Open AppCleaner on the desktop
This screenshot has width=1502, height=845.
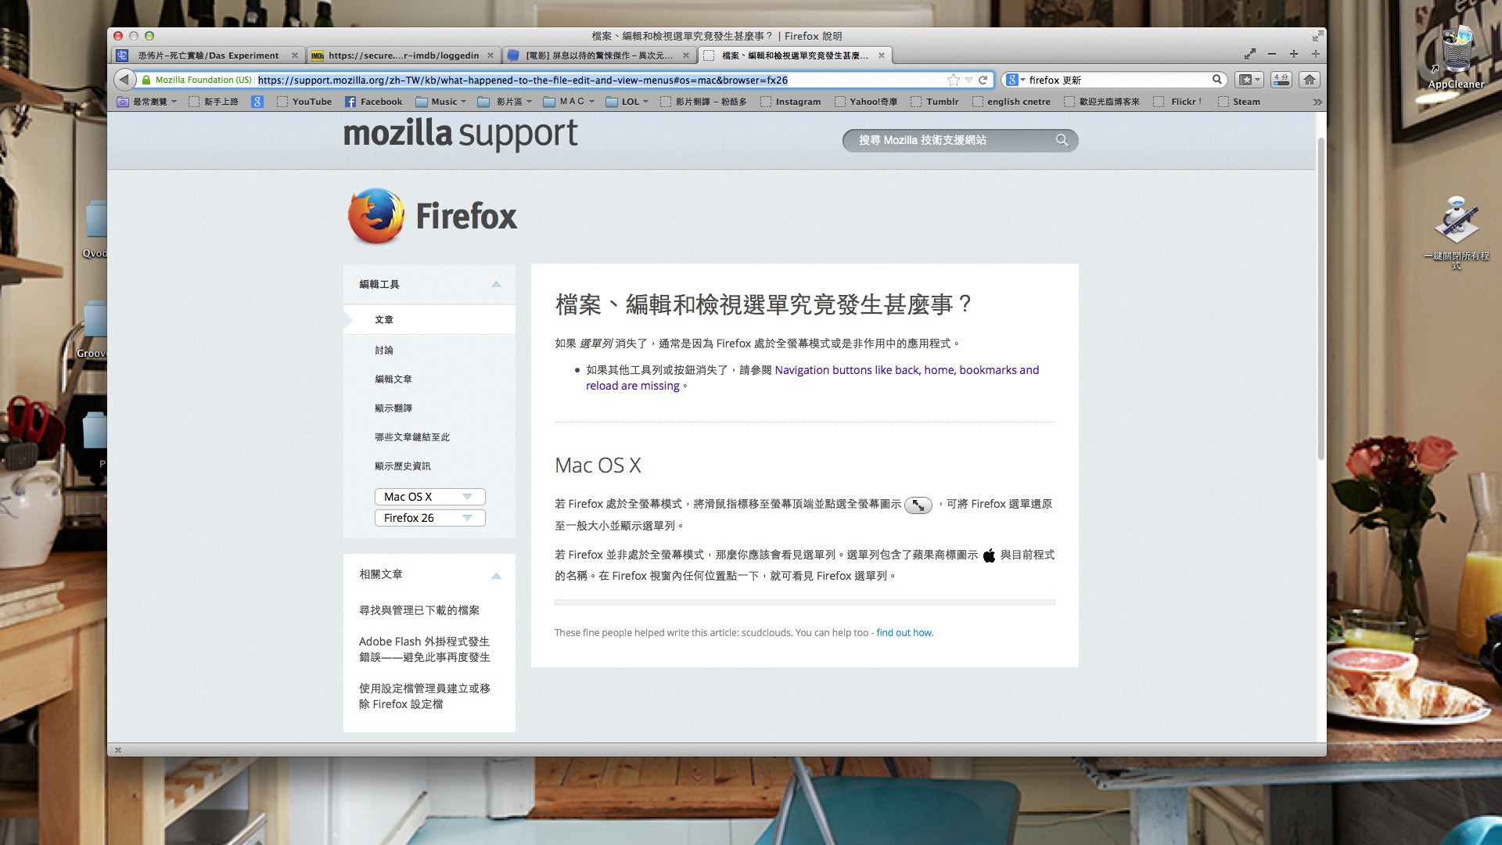[x=1456, y=56]
